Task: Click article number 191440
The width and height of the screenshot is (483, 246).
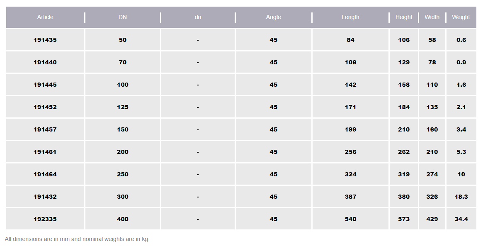Action: point(45,62)
